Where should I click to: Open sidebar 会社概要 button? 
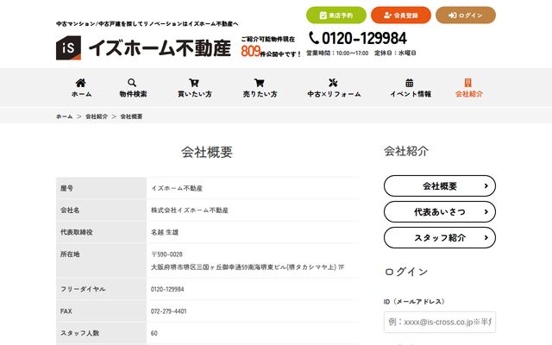click(440, 186)
